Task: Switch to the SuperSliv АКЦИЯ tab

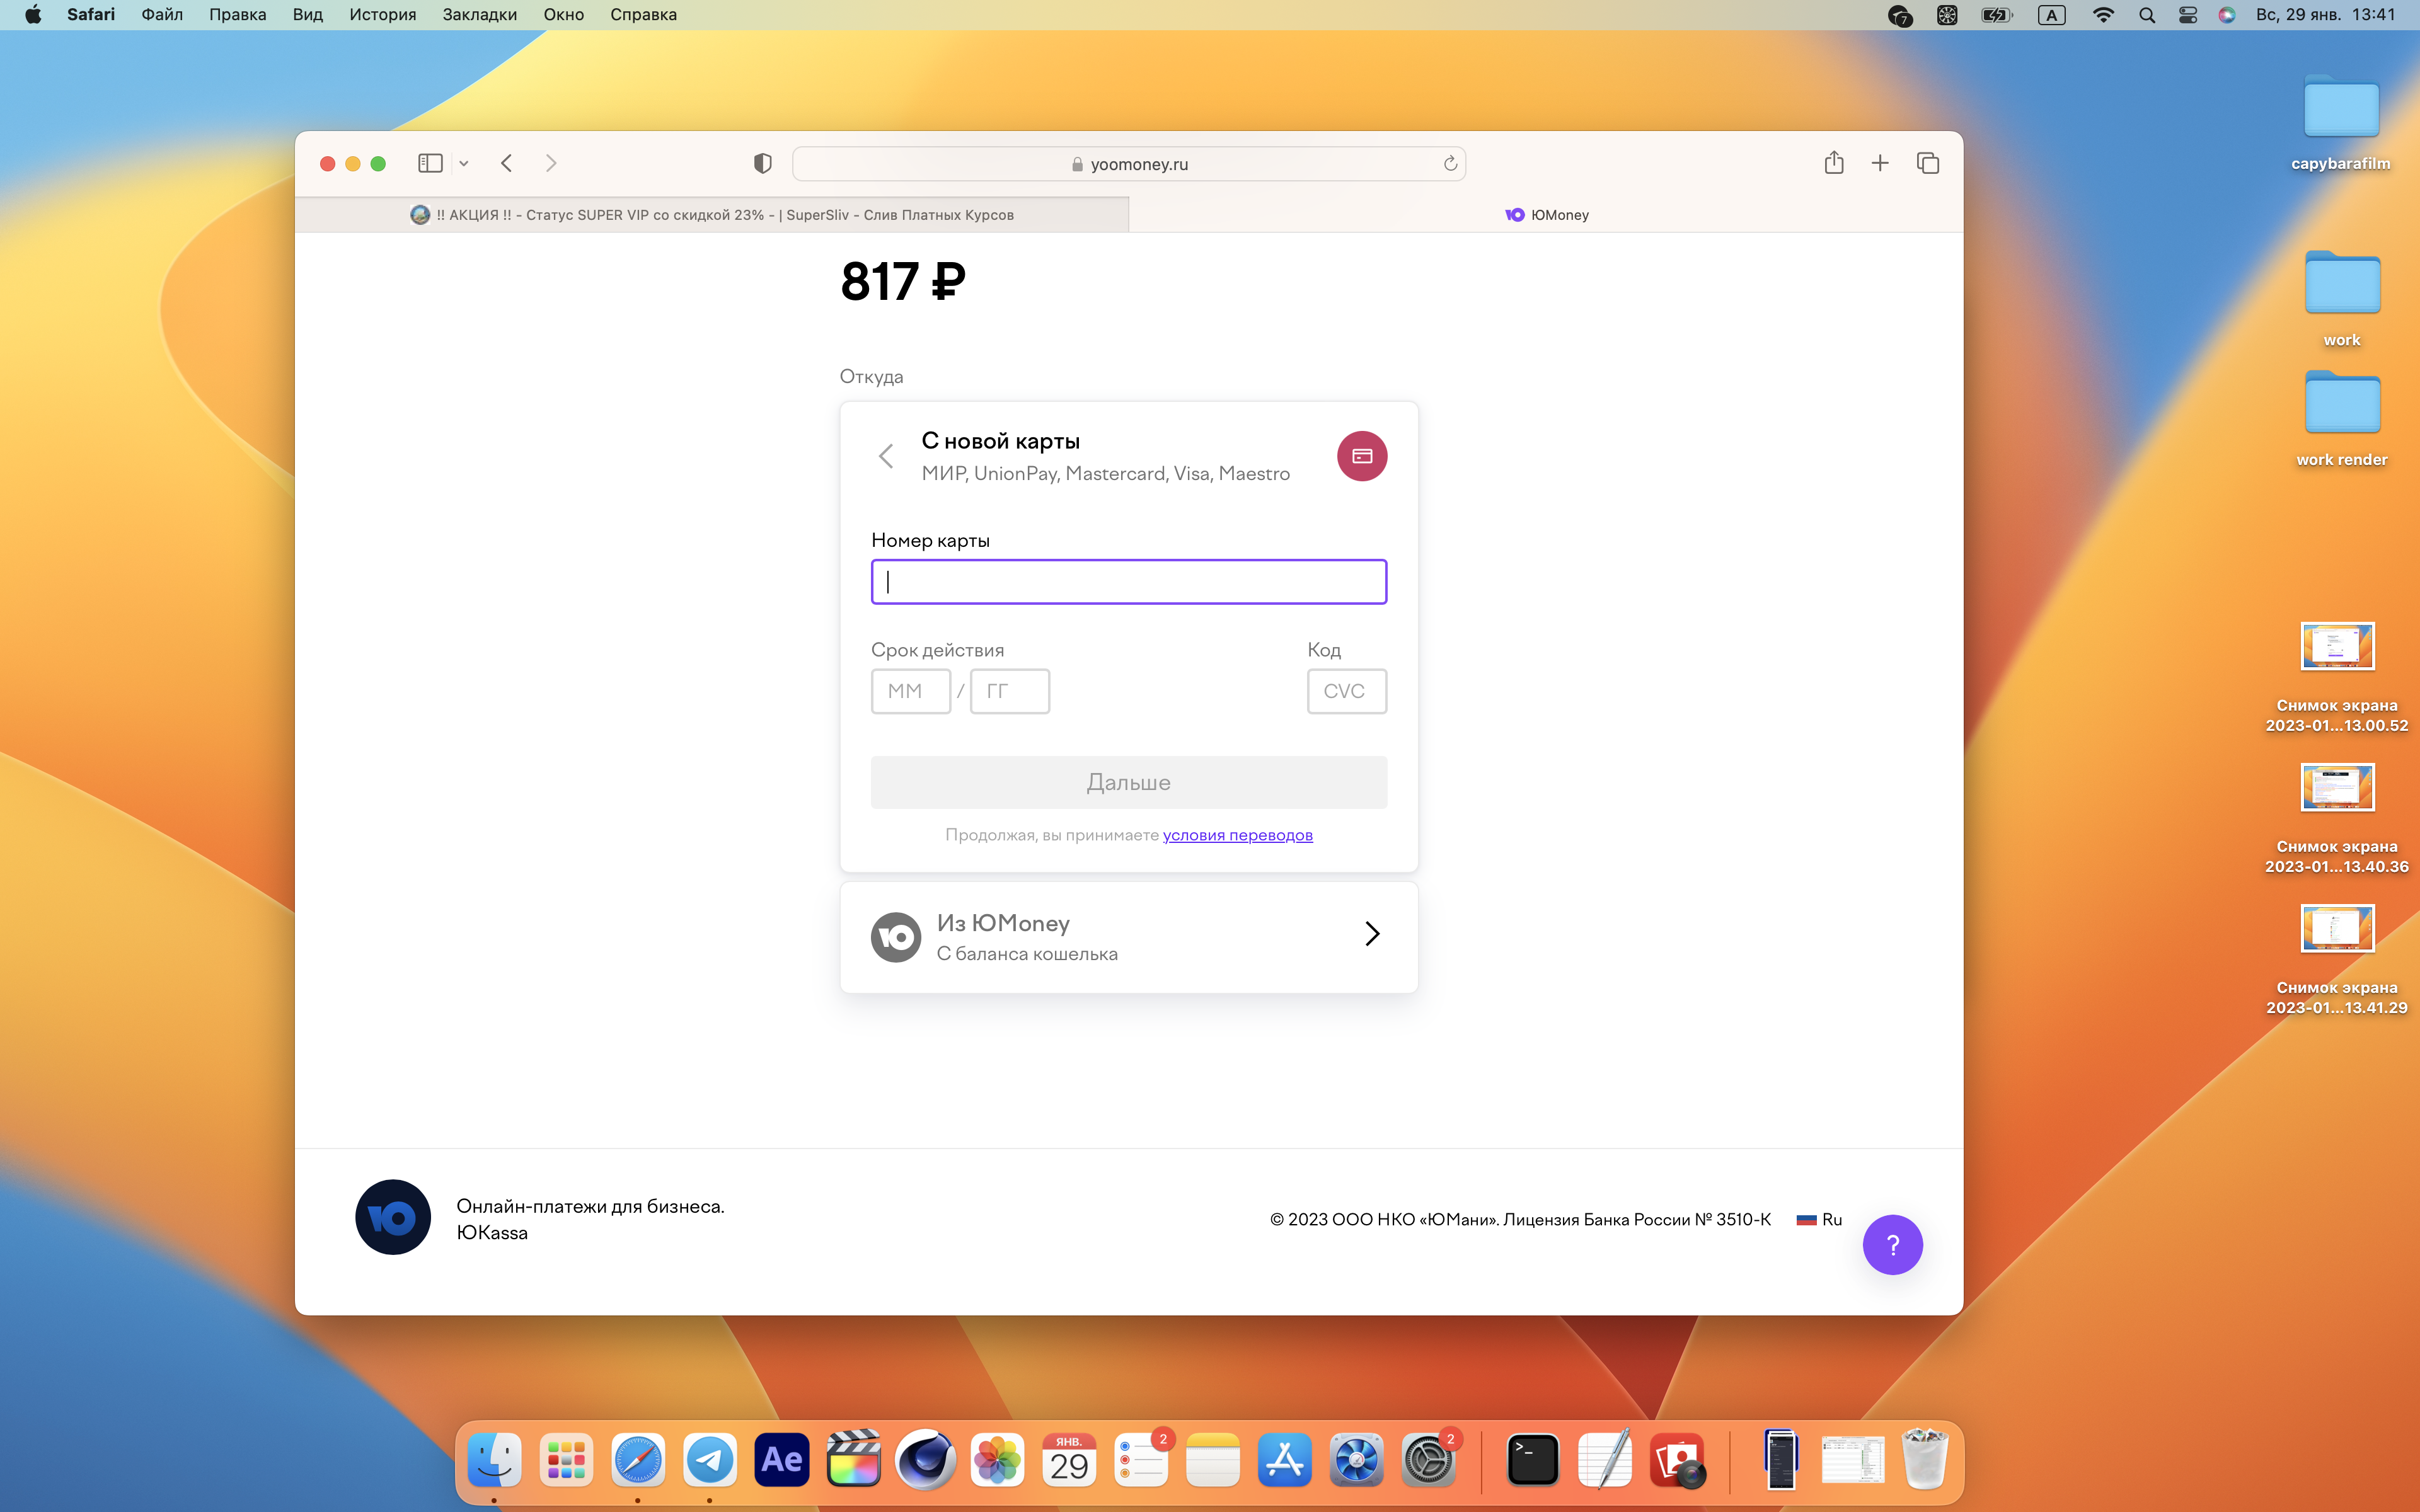Action: pyautogui.click(x=712, y=215)
